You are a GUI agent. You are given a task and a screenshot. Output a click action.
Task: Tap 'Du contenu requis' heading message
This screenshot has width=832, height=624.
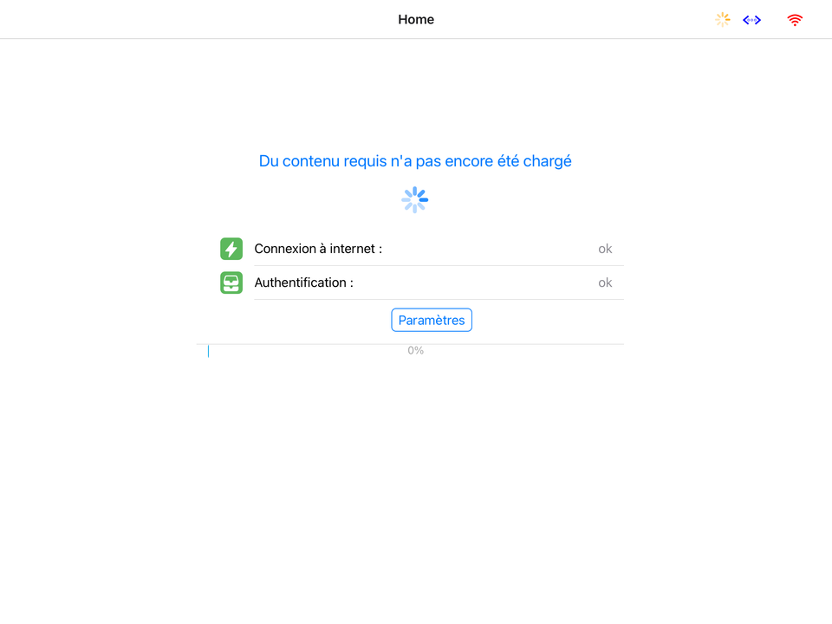tap(414, 160)
